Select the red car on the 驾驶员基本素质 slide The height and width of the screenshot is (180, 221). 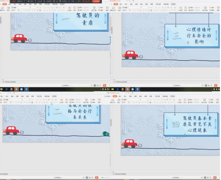click(130, 143)
